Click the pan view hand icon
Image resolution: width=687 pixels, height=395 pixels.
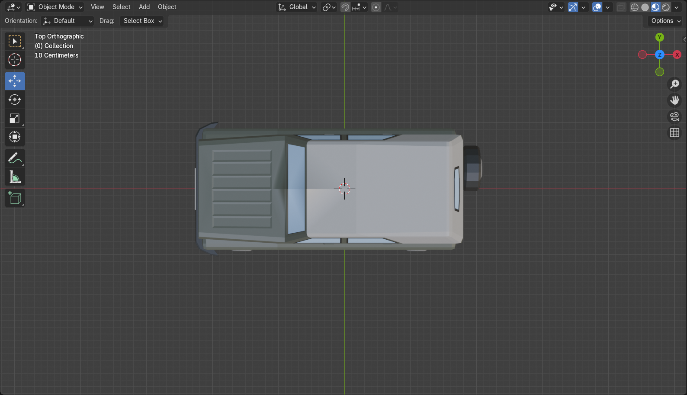[674, 100]
